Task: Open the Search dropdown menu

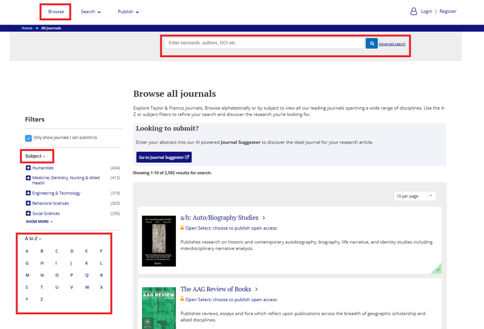Action: click(91, 12)
